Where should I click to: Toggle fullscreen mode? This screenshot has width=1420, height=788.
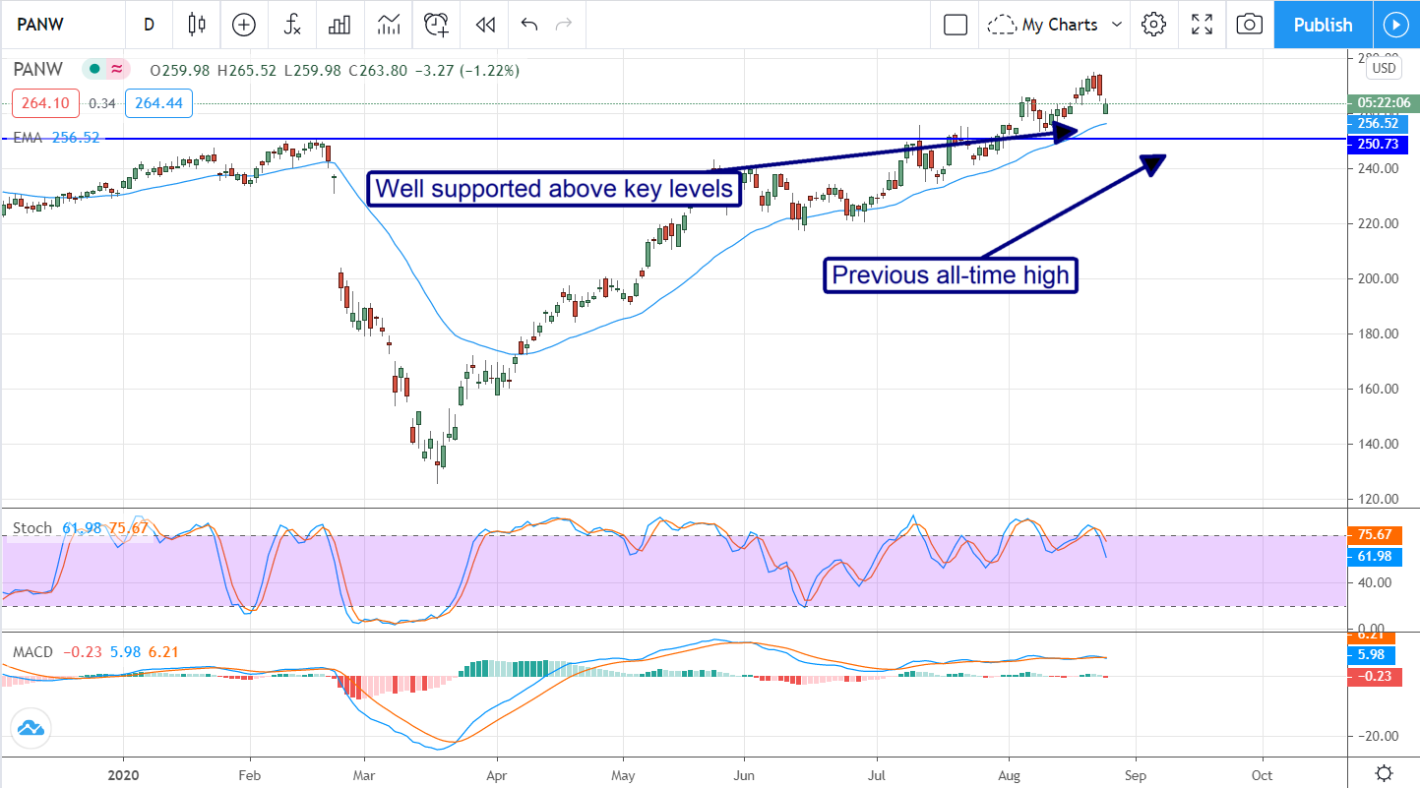coord(1202,25)
